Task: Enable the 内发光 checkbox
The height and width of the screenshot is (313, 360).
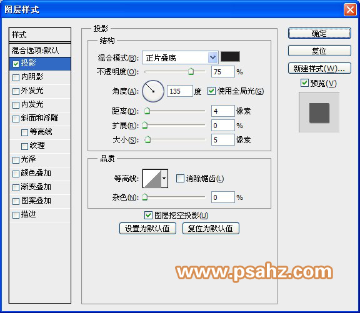Action: click(x=16, y=105)
